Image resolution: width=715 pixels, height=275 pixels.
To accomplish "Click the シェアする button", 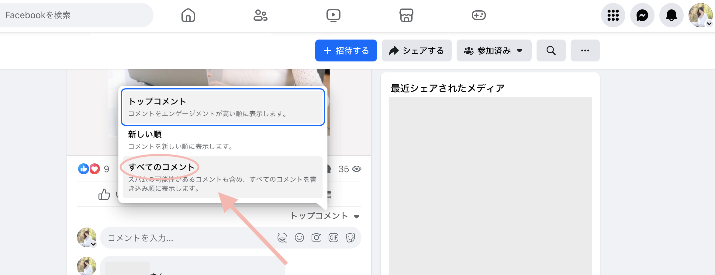I will pos(416,50).
